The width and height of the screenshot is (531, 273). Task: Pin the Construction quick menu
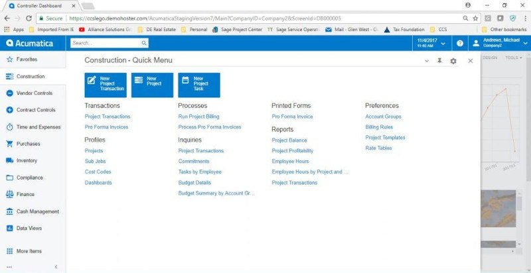pyautogui.click(x=439, y=61)
